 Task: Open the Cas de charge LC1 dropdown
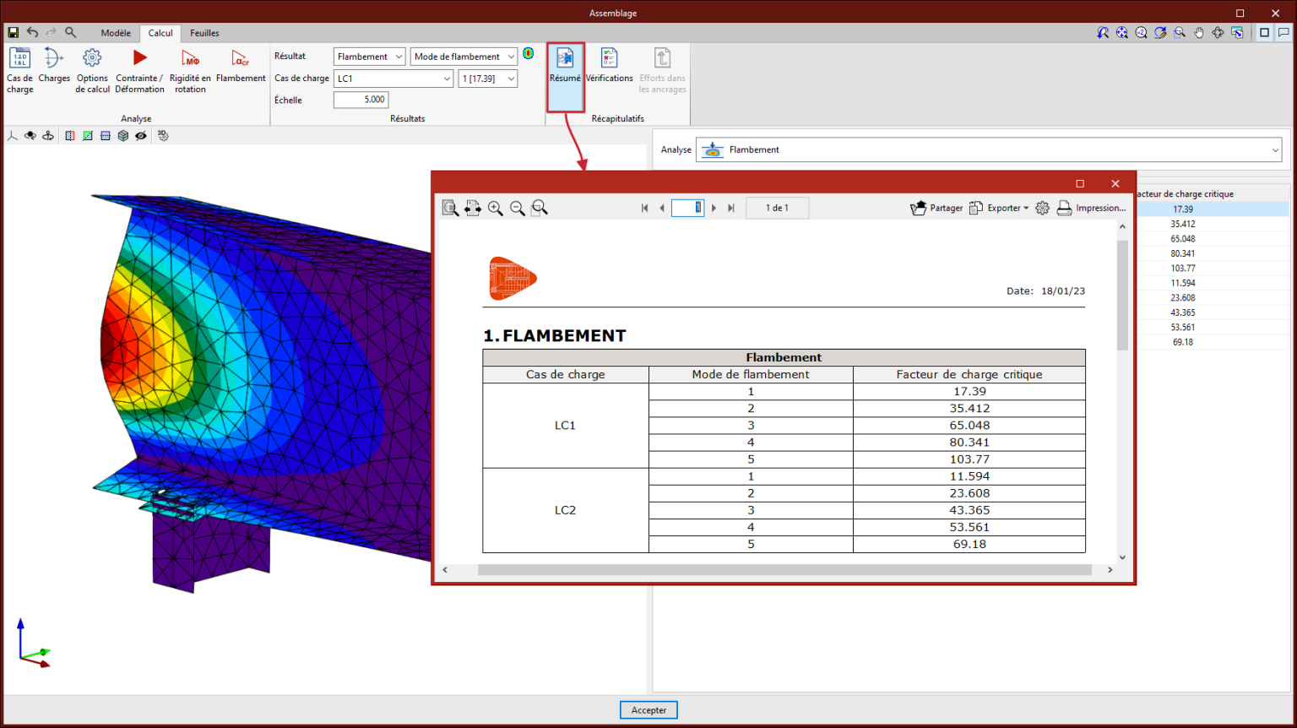[x=393, y=79]
